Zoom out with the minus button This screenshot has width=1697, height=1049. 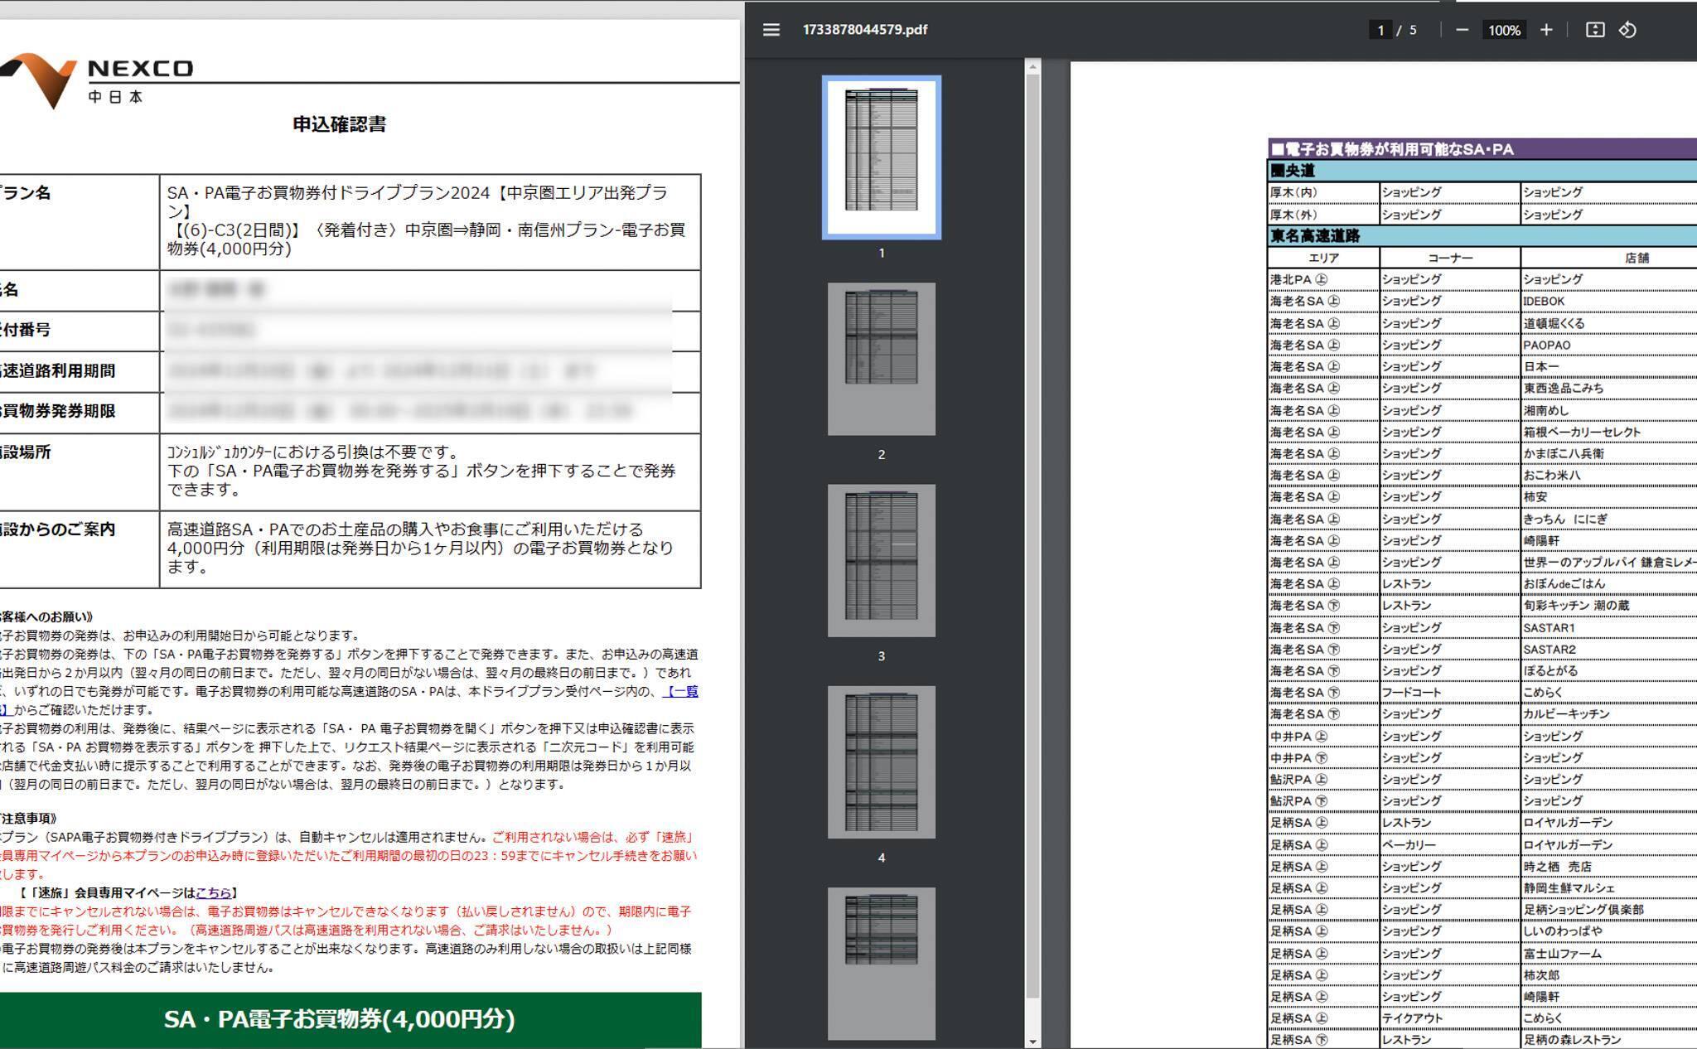(1463, 30)
